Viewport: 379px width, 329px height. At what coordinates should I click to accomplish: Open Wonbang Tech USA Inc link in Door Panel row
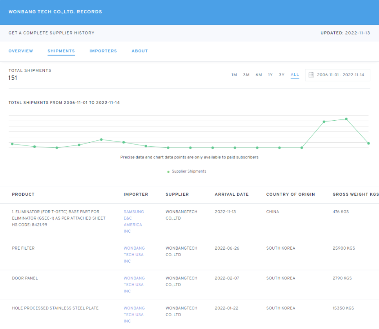pos(134,285)
